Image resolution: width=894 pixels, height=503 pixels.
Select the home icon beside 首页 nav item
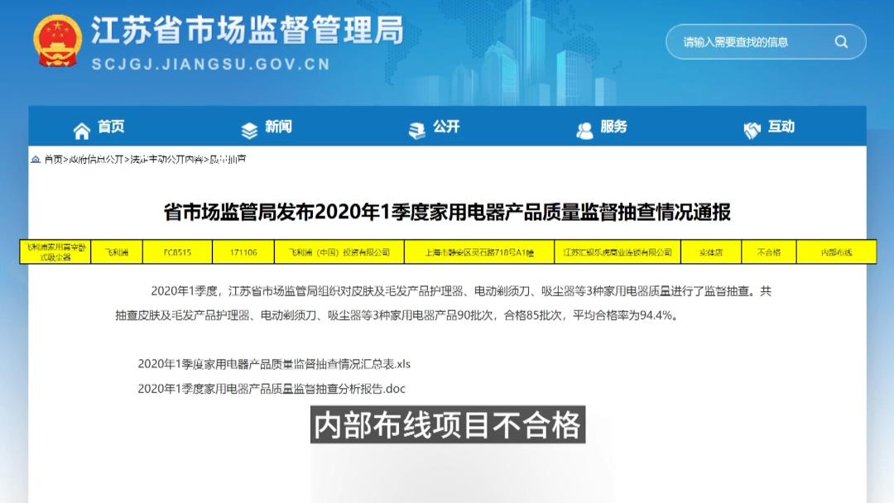(x=80, y=128)
